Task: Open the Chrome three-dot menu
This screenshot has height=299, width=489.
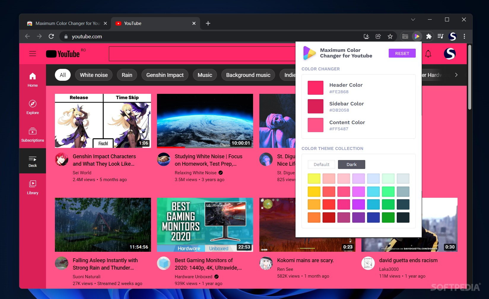Action: pyautogui.click(x=464, y=37)
